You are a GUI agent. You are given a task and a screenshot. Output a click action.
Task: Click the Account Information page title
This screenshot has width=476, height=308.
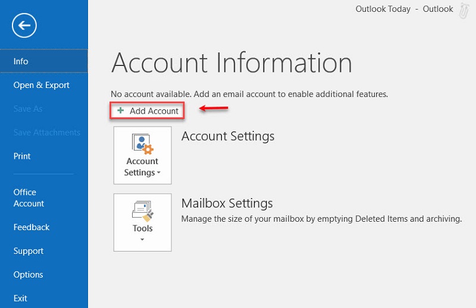[231, 63]
